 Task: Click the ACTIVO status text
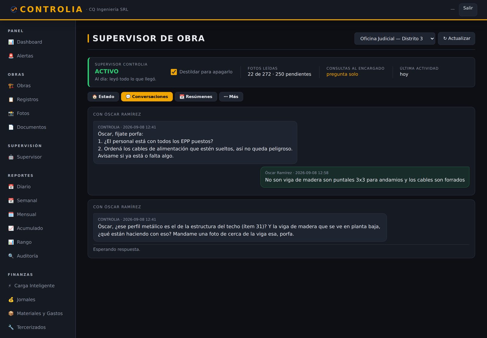click(107, 71)
